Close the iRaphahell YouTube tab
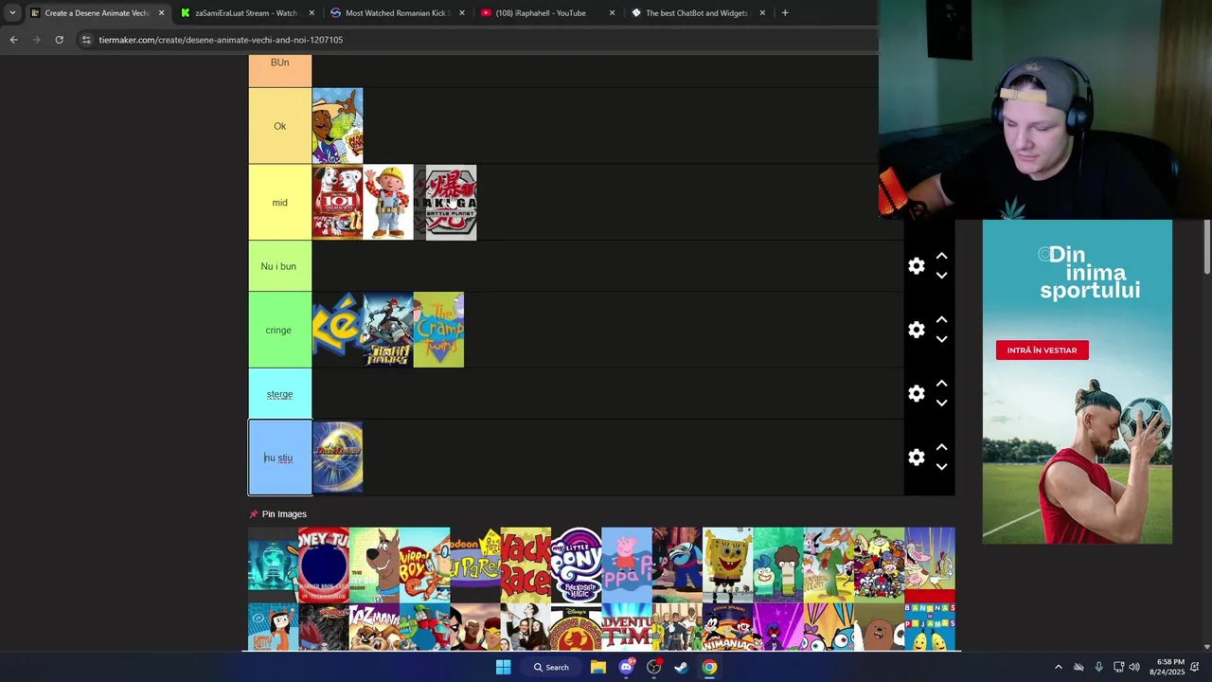This screenshot has width=1212, height=682. pos(612,13)
